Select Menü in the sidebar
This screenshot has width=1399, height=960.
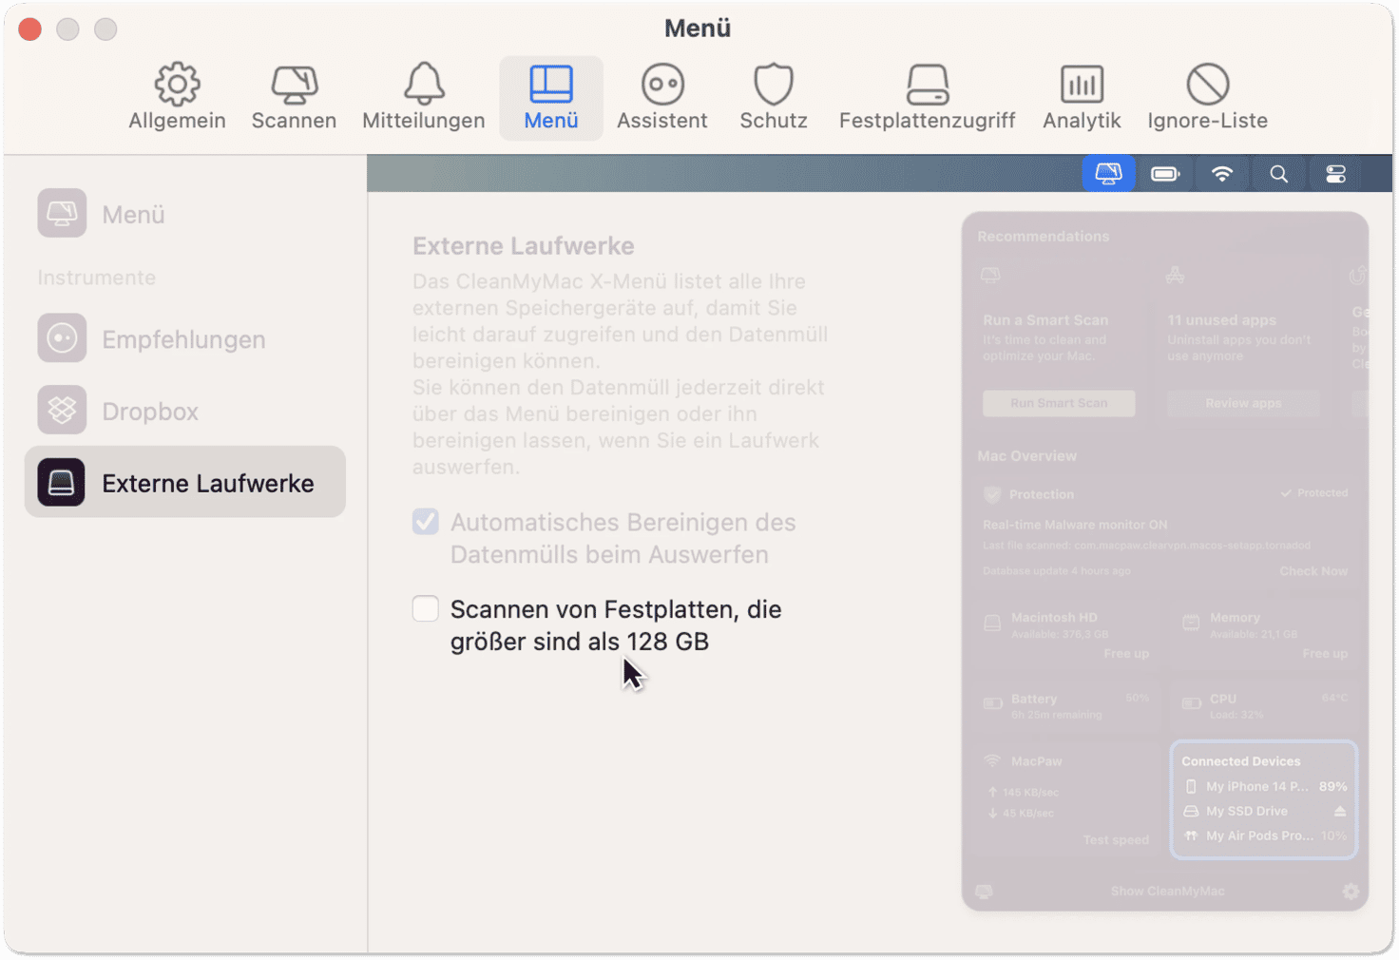click(185, 214)
